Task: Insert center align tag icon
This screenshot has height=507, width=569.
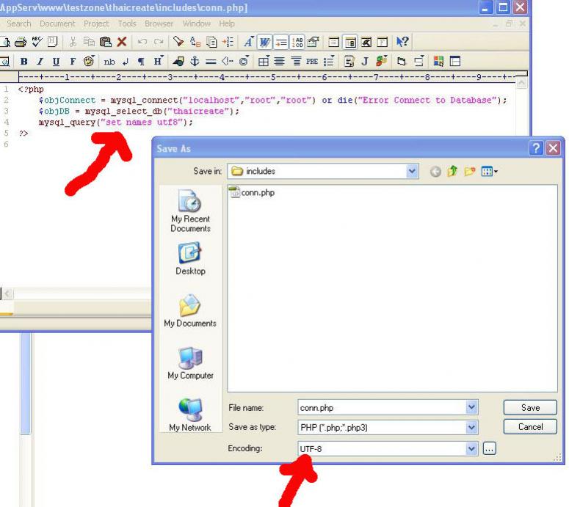Action: pyautogui.click(x=280, y=62)
